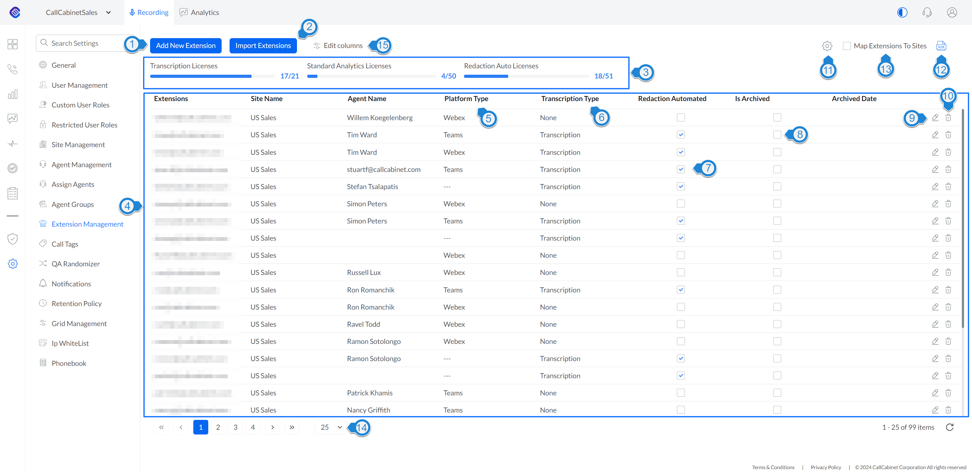This screenshot has height=472, width=972.
Task: Delete the Stefan Tsalapatis extension
Action: tap(948, 186)
